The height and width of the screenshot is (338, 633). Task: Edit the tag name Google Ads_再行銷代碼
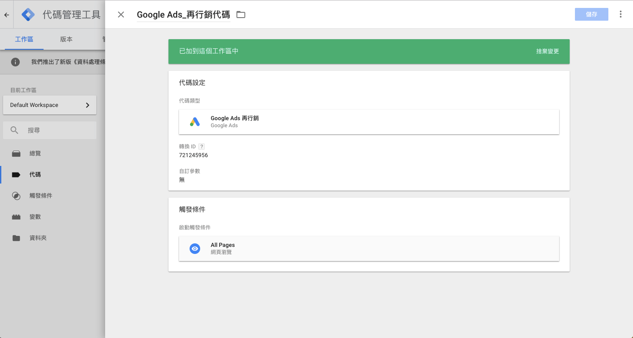tap(183, 15)
